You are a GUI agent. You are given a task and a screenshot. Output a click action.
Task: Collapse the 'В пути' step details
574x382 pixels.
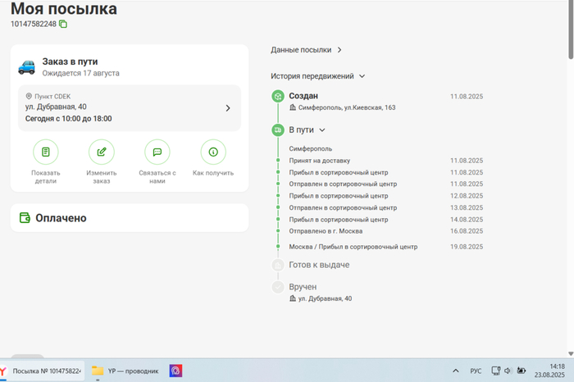tap(322, 130)
